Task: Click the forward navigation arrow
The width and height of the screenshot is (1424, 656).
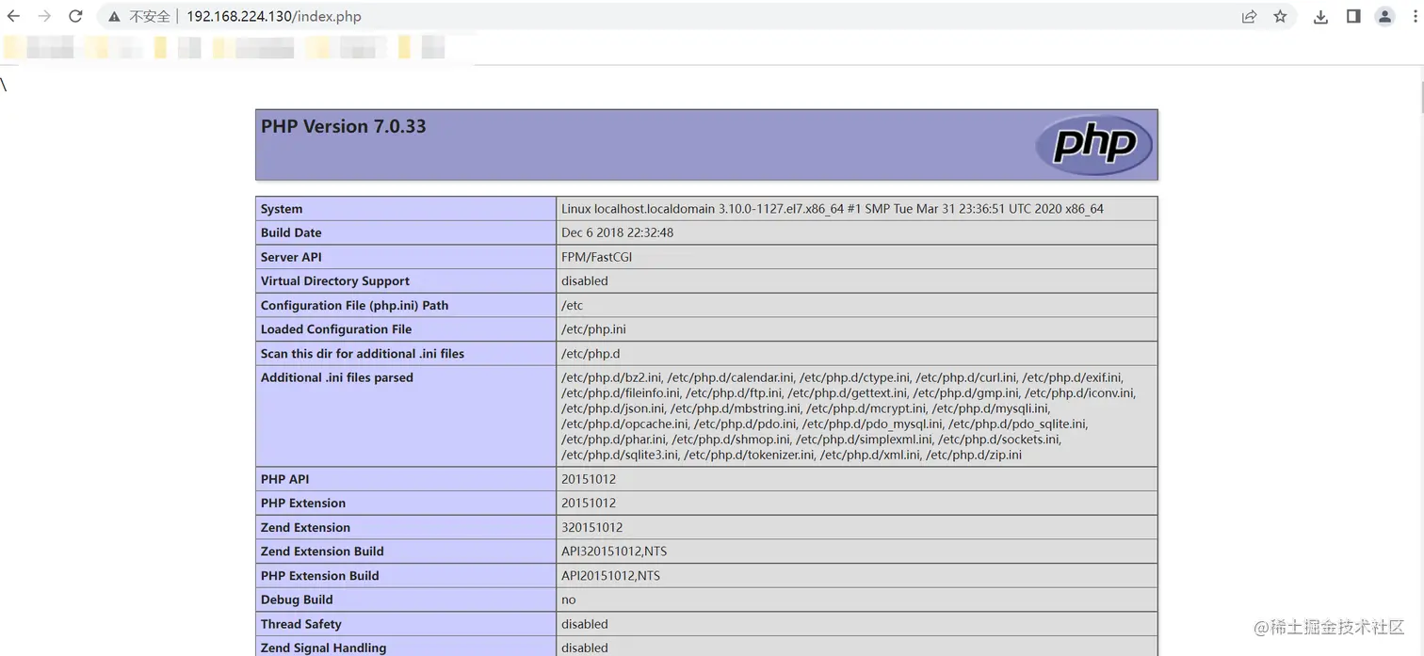Action: 44,16
